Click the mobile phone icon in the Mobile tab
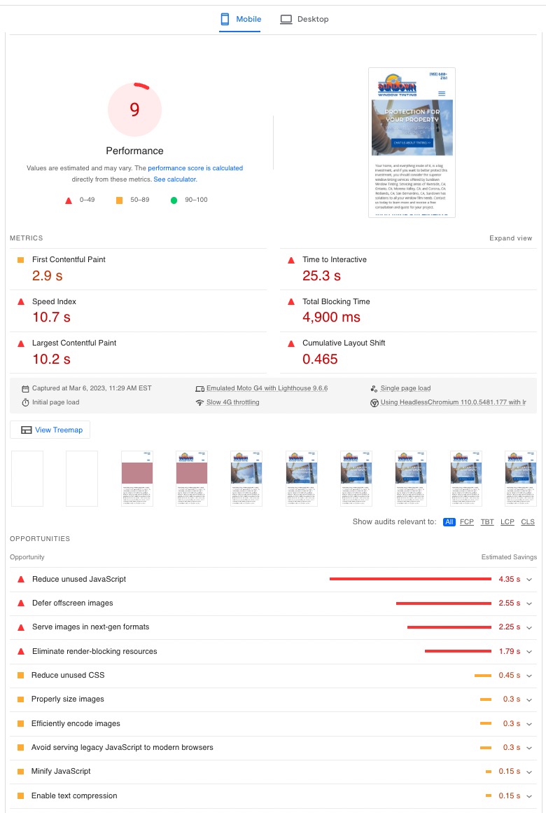 pos(225,20)
